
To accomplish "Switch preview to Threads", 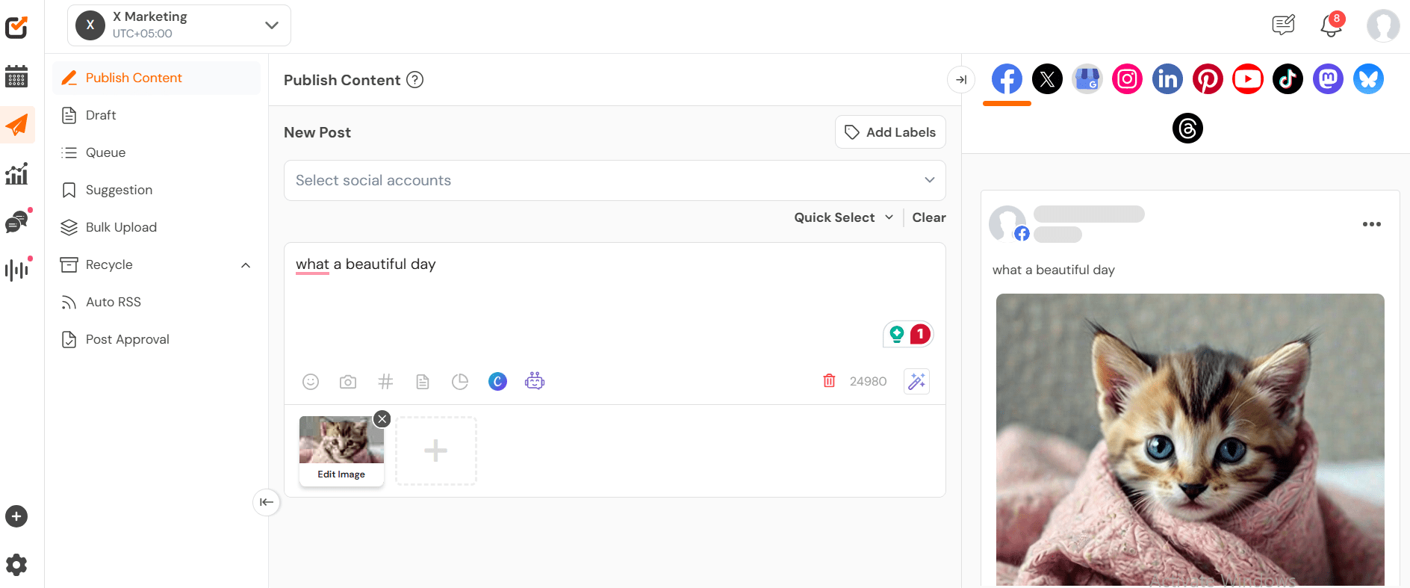I will point(1187,129).
